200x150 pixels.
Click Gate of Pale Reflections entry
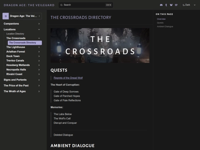tap(67, 100)
